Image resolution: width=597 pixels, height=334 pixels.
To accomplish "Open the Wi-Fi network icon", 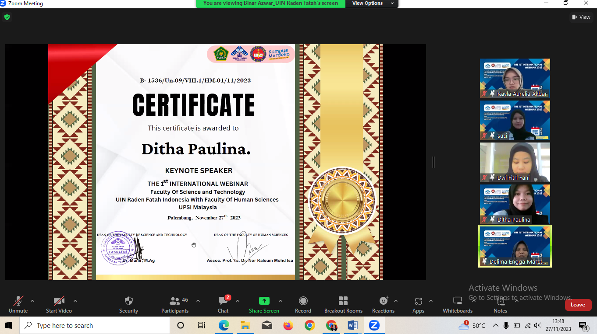I will 528,325.
